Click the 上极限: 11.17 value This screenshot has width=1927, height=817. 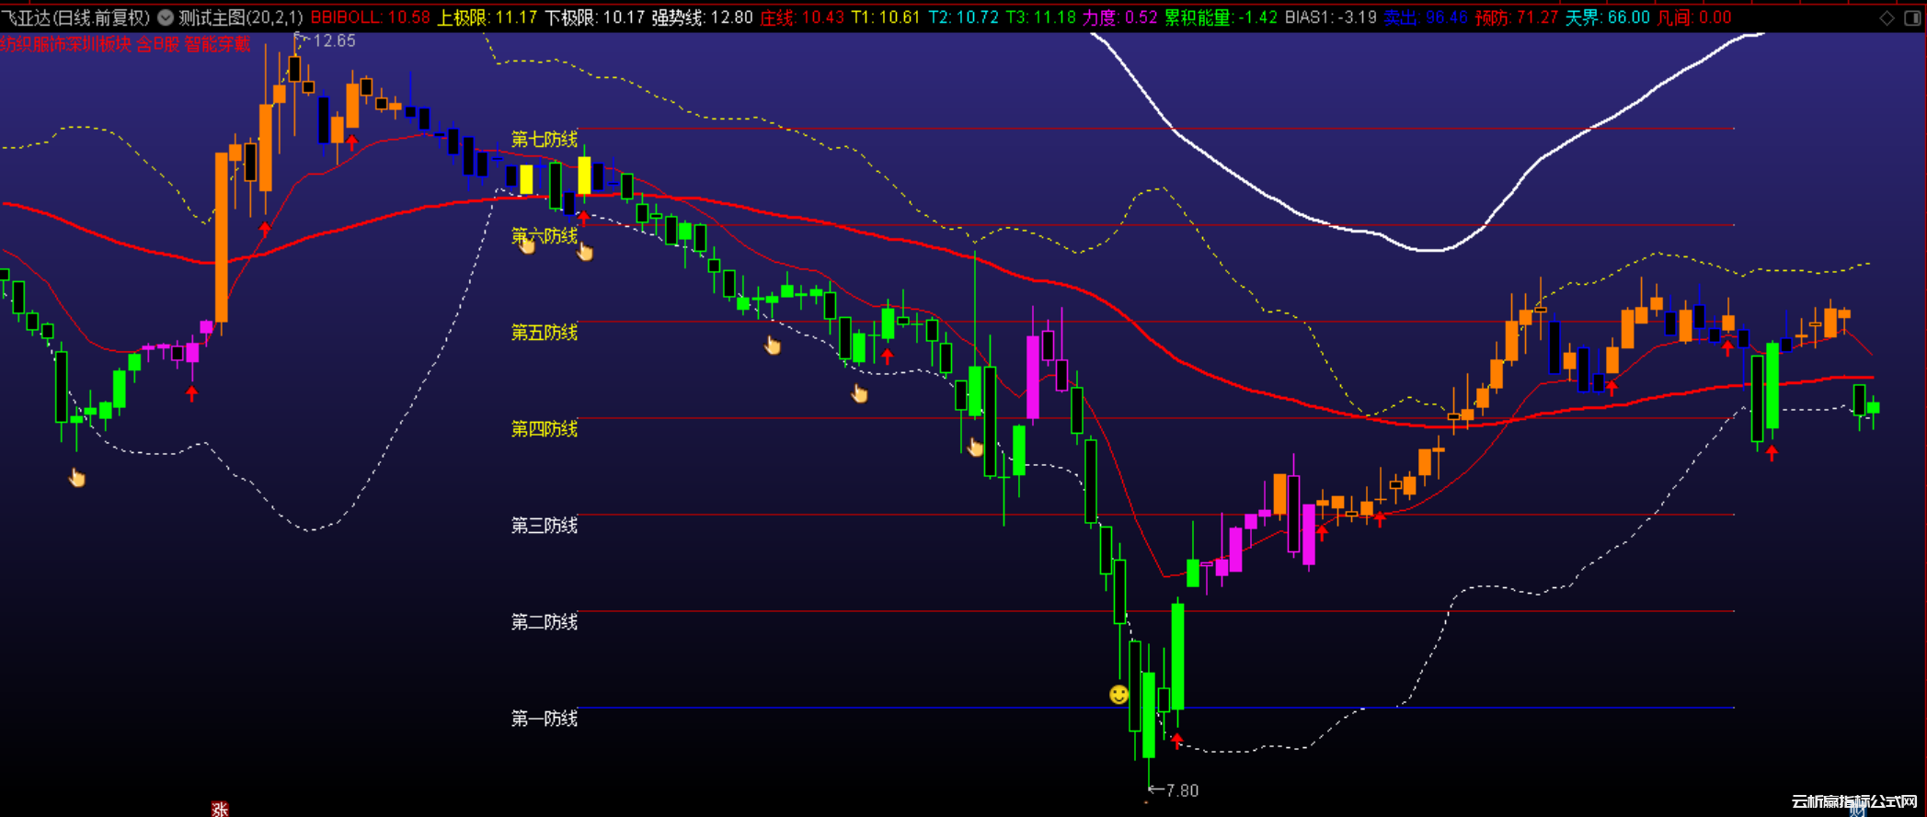click(x=487, y=17)
